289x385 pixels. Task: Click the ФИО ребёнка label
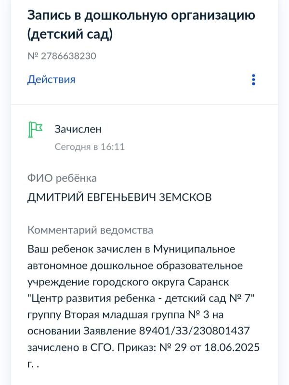click(x=62, y=178)
